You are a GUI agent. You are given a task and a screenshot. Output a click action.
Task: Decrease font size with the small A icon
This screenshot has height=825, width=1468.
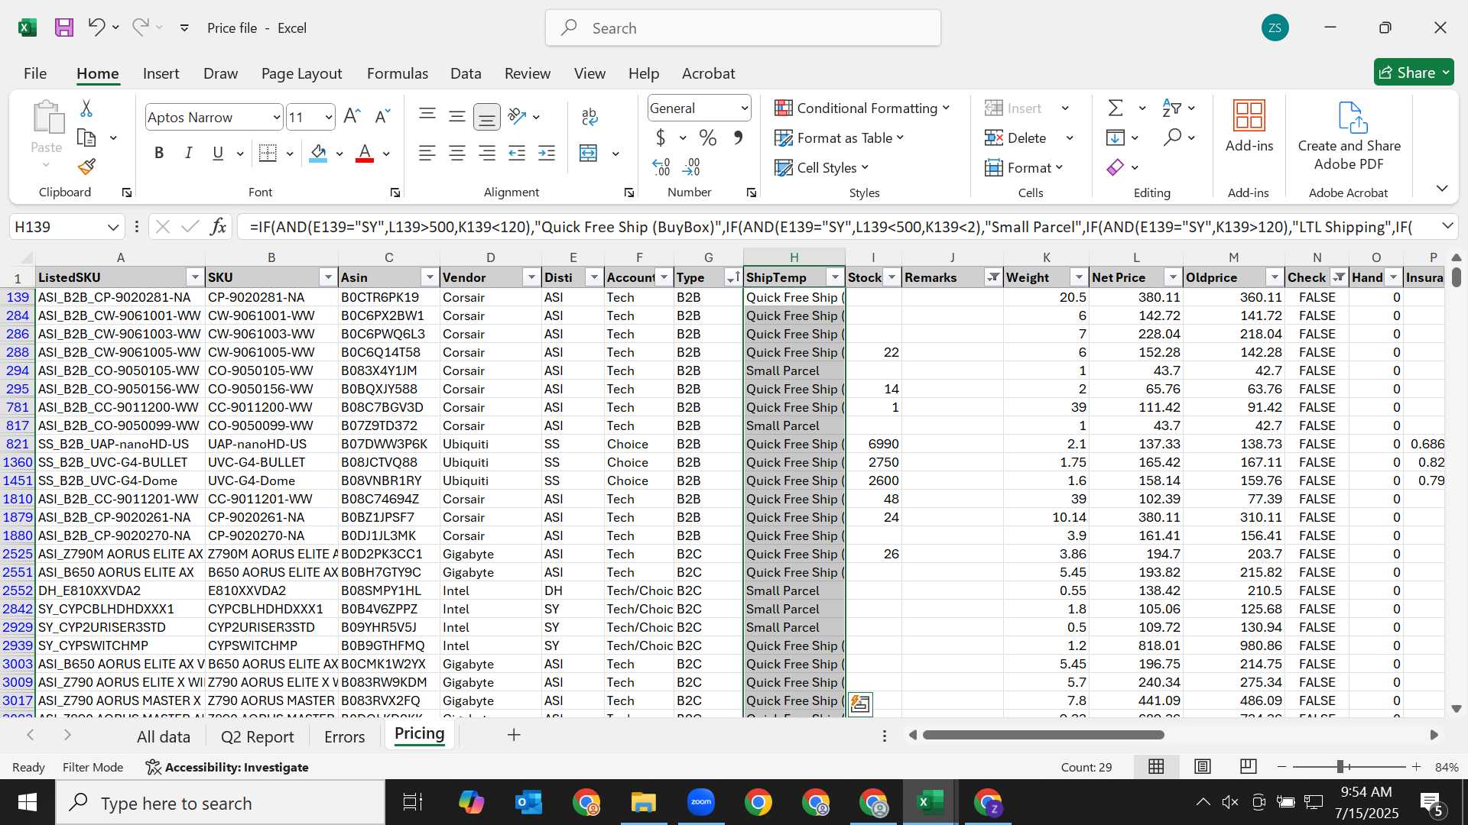coord(382,117)
